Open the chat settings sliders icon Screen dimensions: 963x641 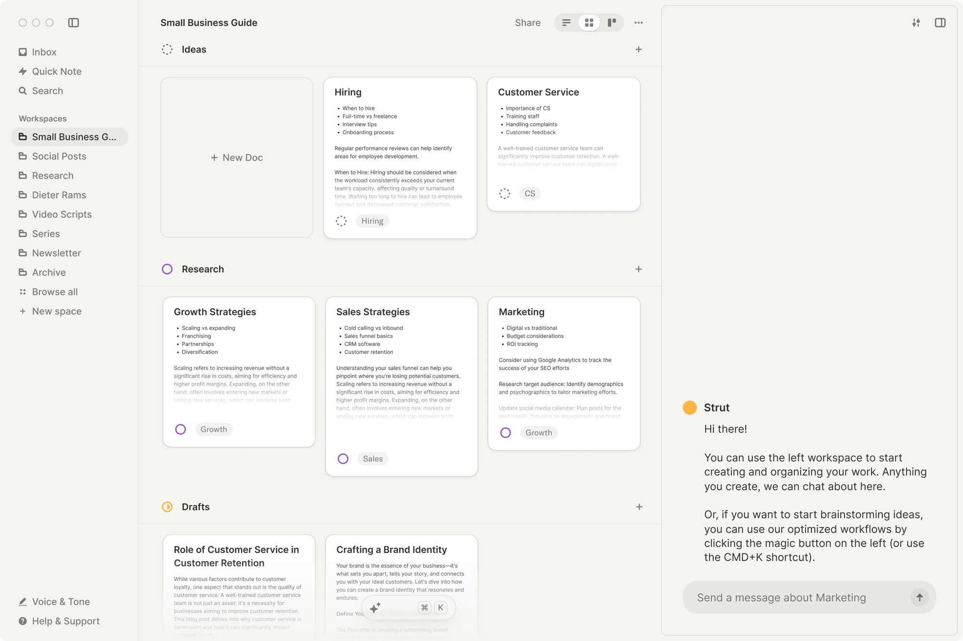[x=916, y=23]
